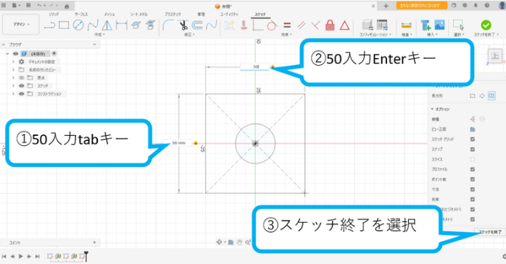This screenshot has width=506, height=264.
Task: Click the Look At icon in palette
Action: tap(473, 129)
